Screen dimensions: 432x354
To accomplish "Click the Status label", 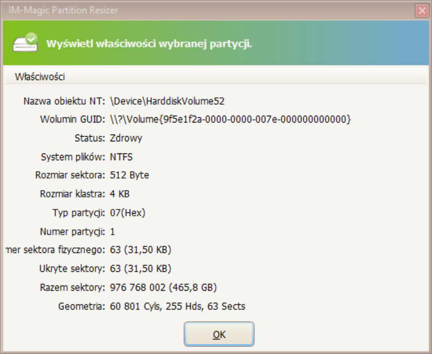I will pyautogui.click(x=90, y=138).
